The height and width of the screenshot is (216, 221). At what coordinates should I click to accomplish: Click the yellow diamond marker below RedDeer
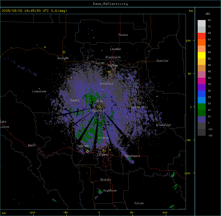coord(109,72)
